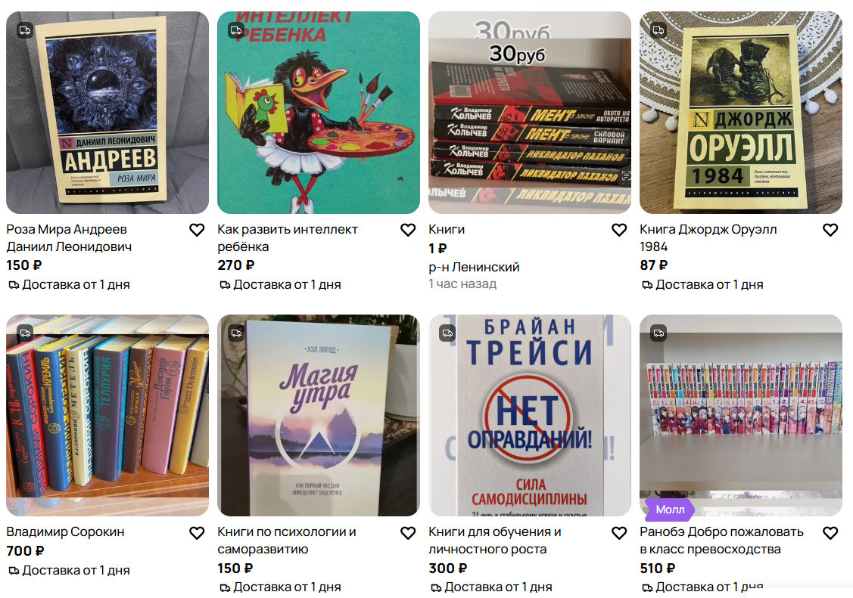853x598 pixels.
Task: Click delivery badge on Оруэлл 1984 photo
Action: click(658, 30)
